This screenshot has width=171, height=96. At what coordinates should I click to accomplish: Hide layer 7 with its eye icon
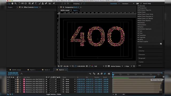(8, 92)
